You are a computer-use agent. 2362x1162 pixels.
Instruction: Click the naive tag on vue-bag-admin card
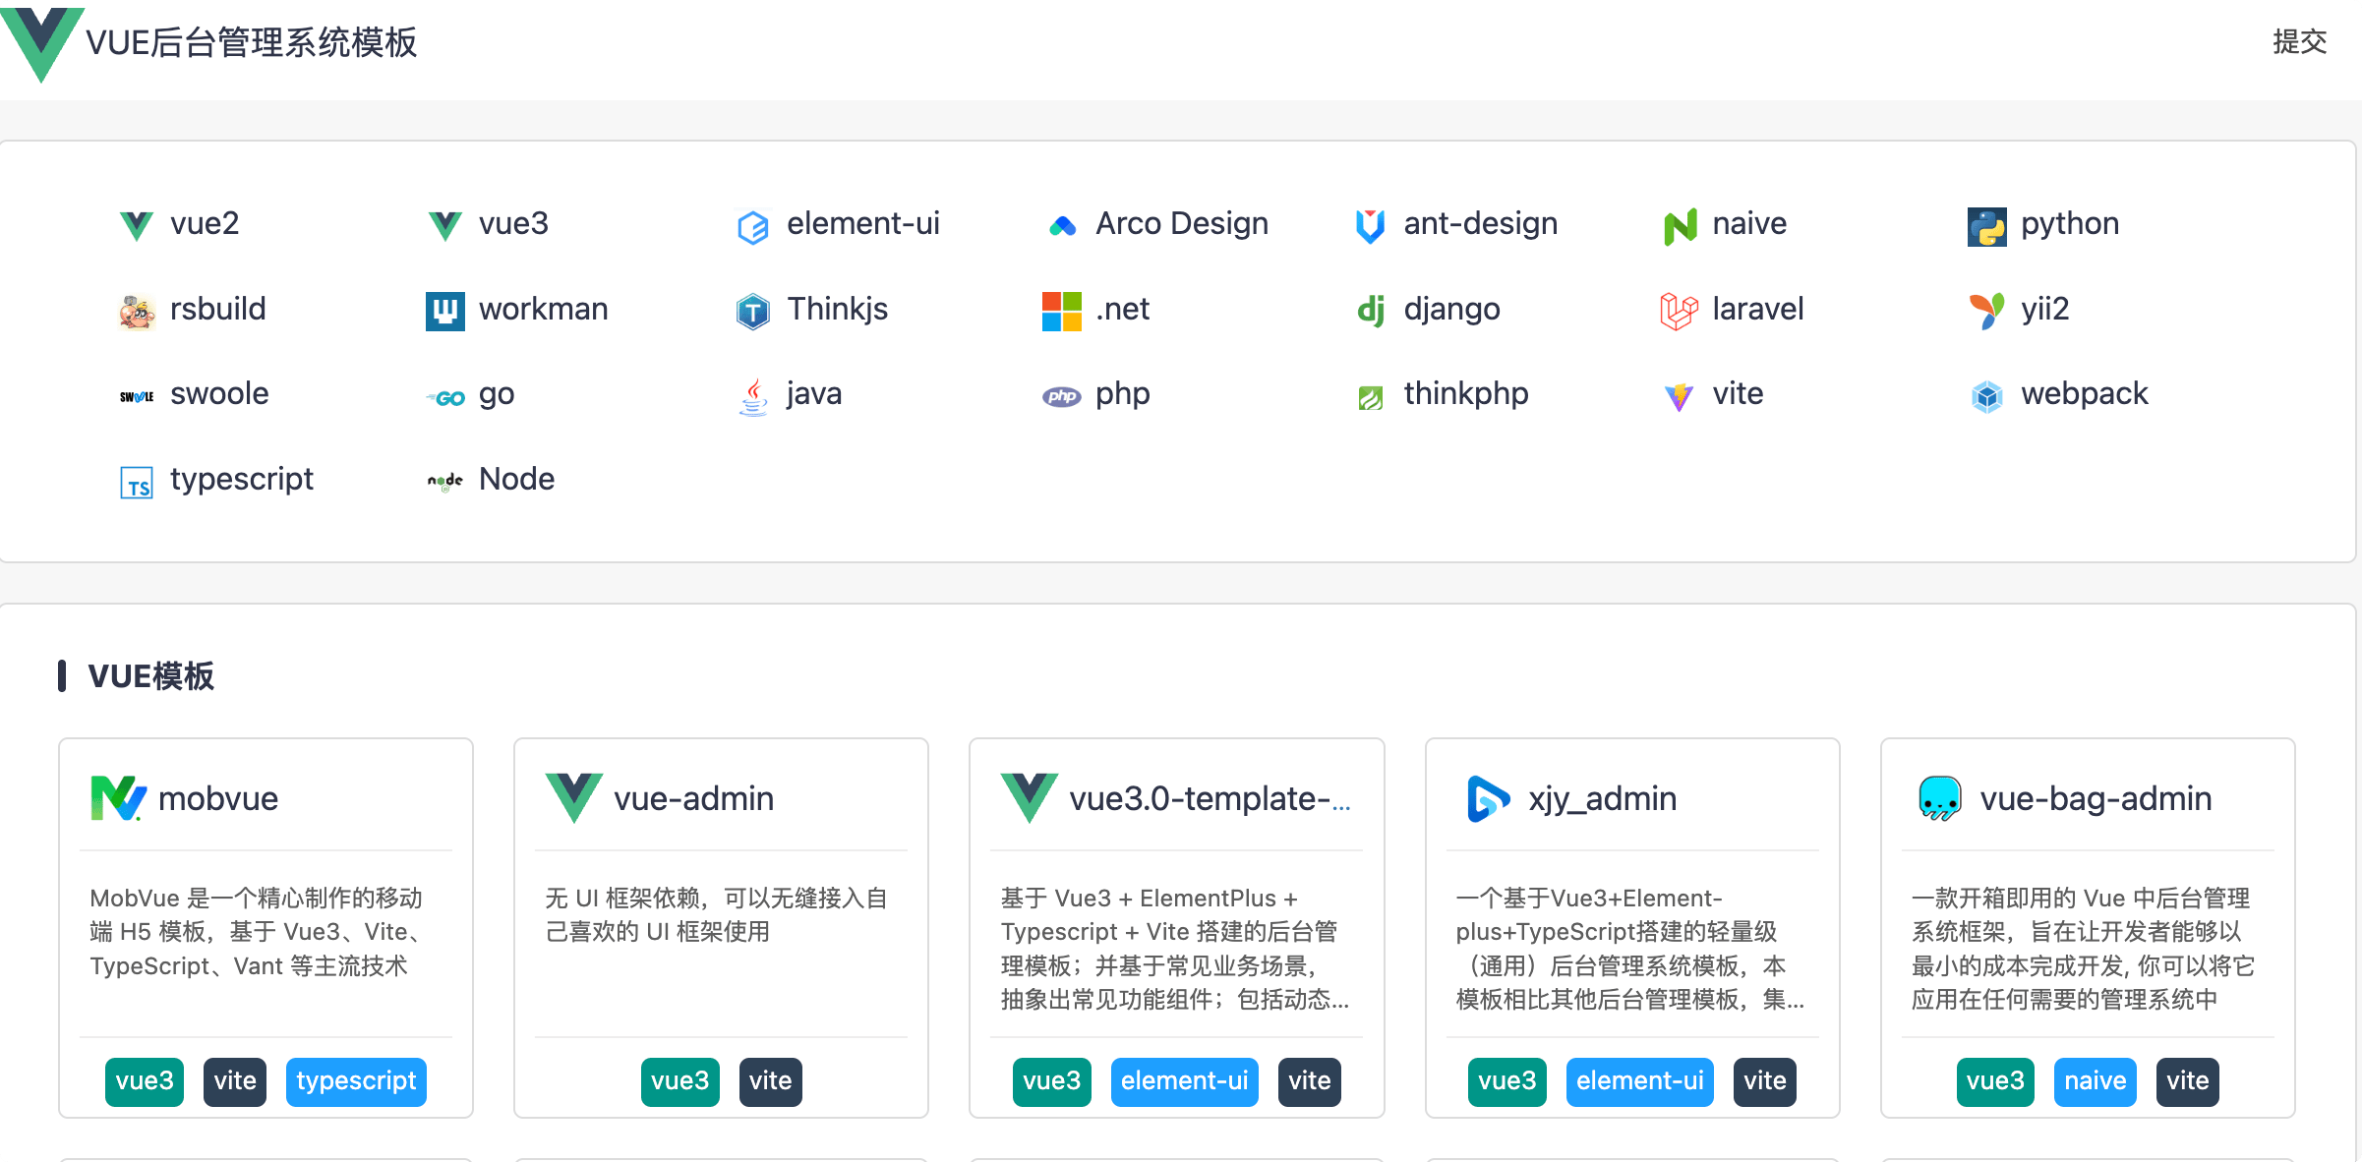(2096, 1081)
